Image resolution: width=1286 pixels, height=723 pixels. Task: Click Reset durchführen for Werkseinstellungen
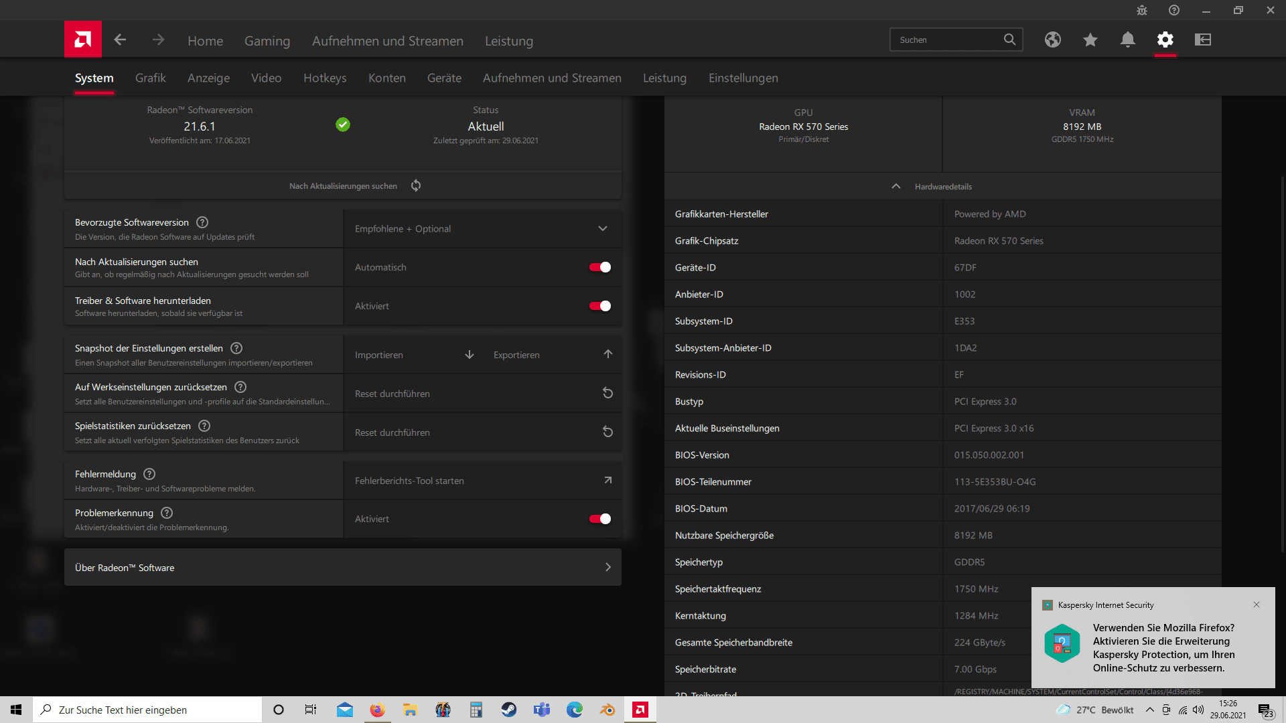(482, 394)
